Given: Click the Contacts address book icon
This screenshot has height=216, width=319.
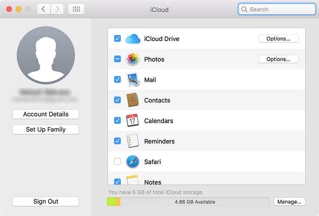Looking at the screenshot, I should click(132, 100).
